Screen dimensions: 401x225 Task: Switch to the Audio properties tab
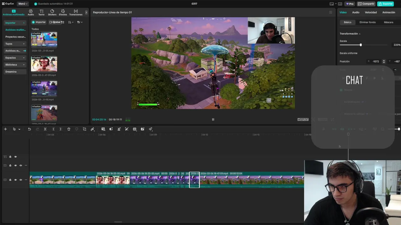(356, 12)
